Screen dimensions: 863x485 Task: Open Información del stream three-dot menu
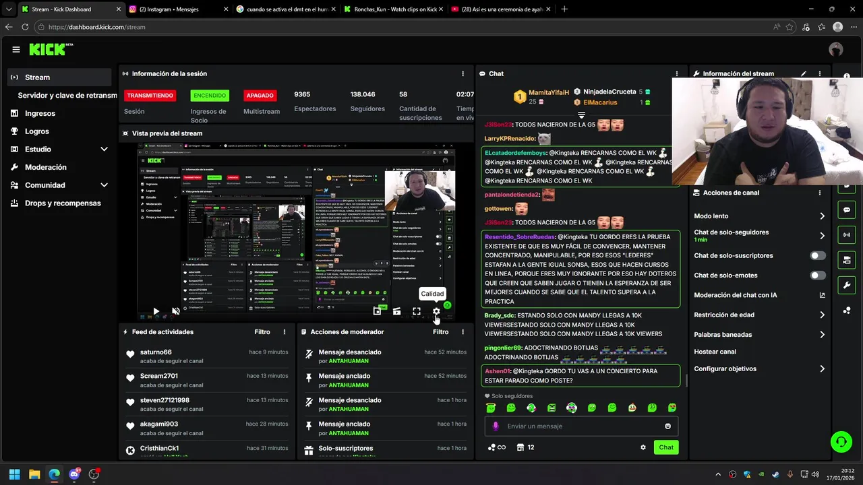[820, 73]
